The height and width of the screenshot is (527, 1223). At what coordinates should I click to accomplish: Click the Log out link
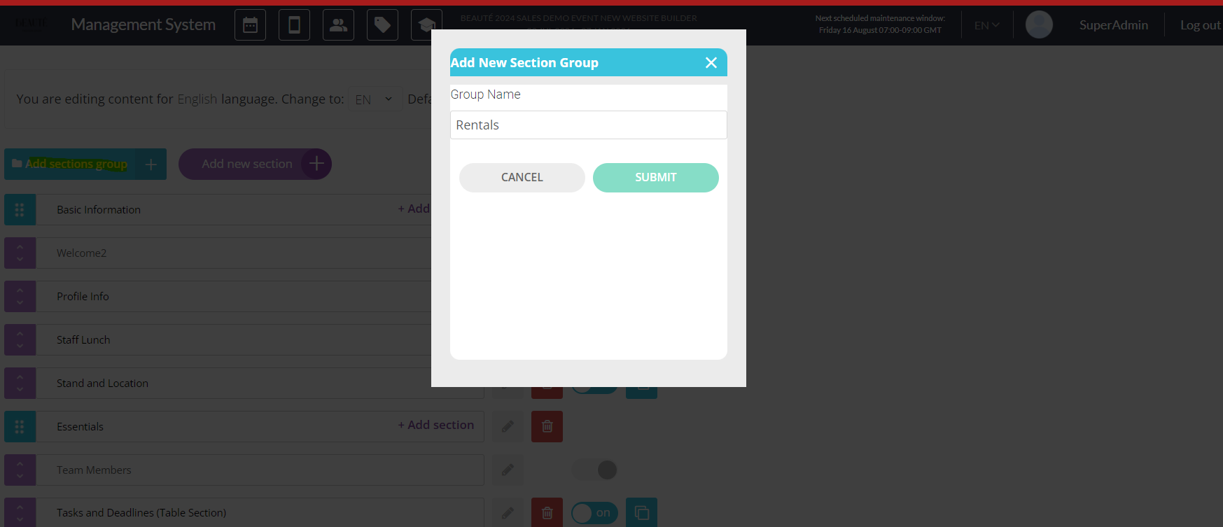(1200, 25)
